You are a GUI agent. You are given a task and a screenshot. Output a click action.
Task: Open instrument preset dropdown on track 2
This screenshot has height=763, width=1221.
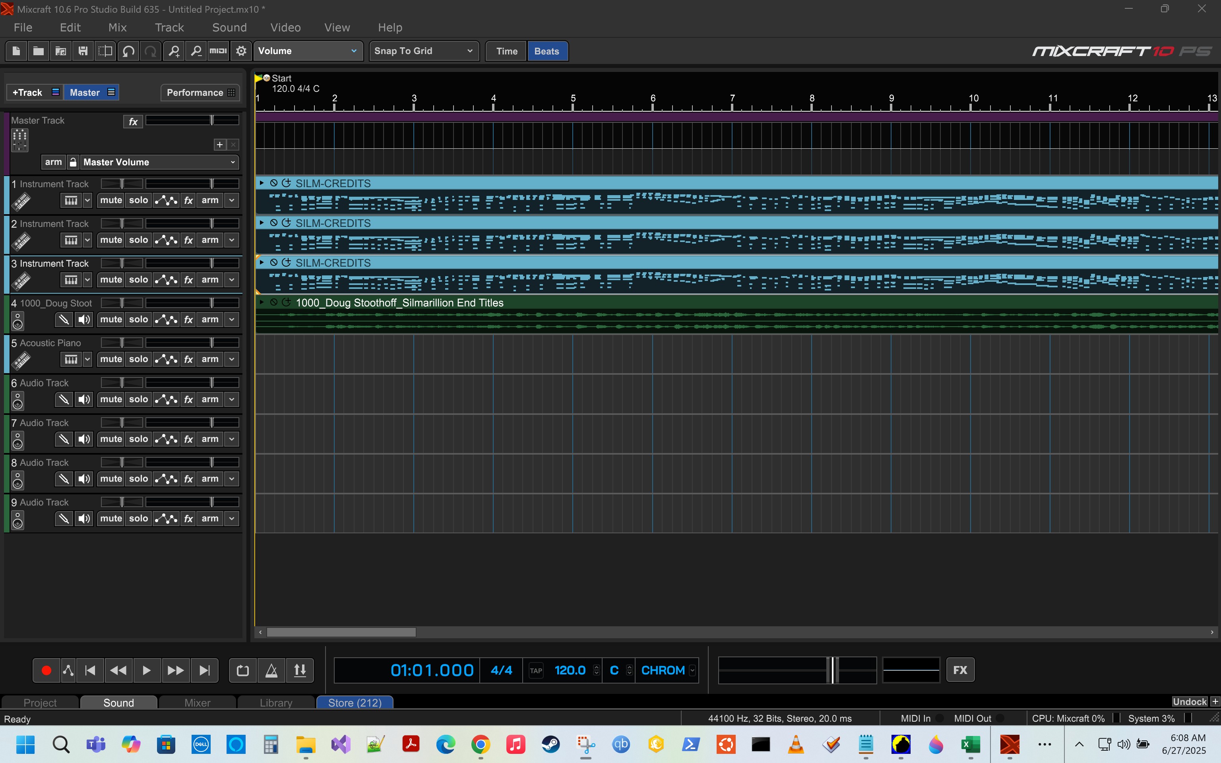coord(87,240)
